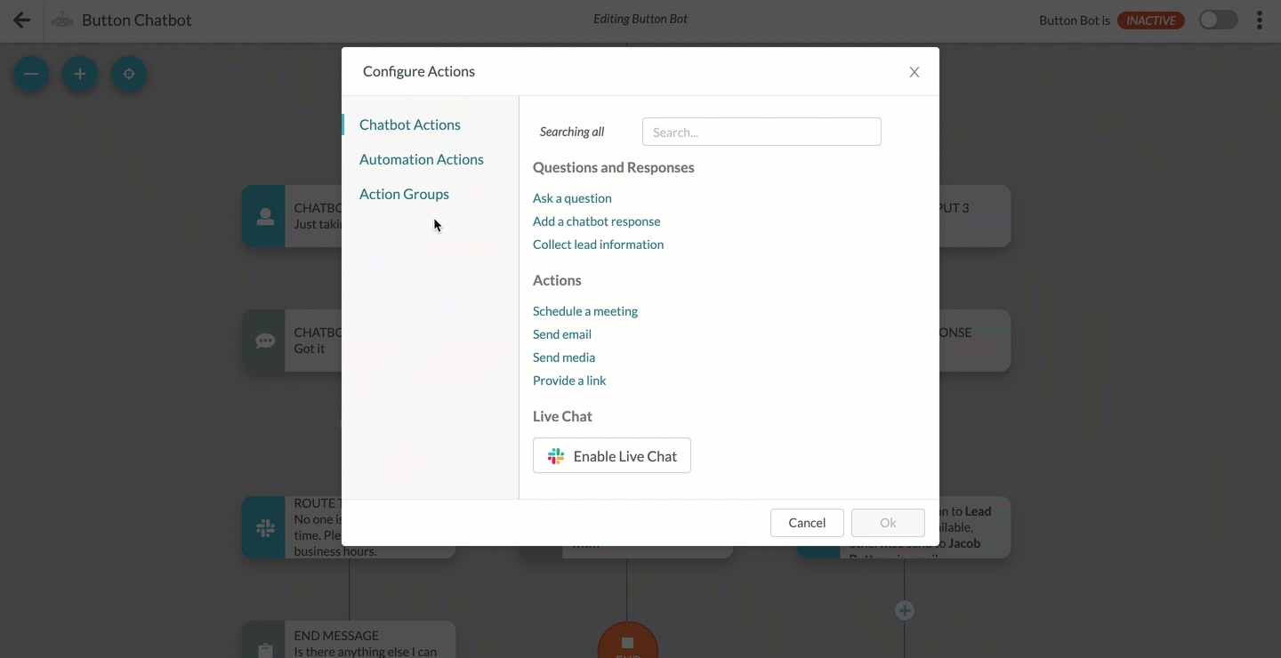Click the INACTIVE status badge
The width and height of the screenshot is (1281, 658).
tap(1151, 20)
